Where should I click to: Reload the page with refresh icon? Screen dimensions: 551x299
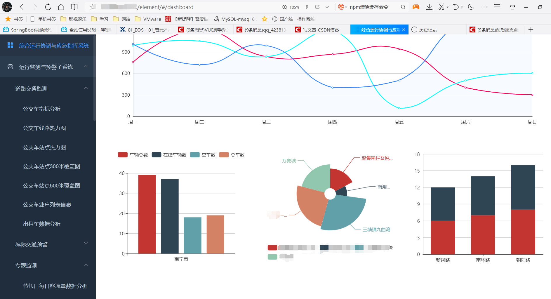point(48,7)
